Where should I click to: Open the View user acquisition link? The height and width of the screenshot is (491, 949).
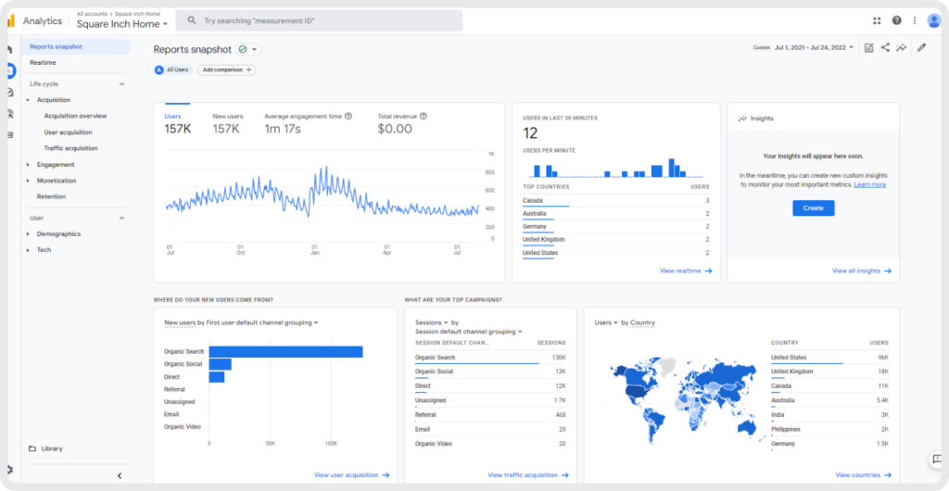click(351, 475)
